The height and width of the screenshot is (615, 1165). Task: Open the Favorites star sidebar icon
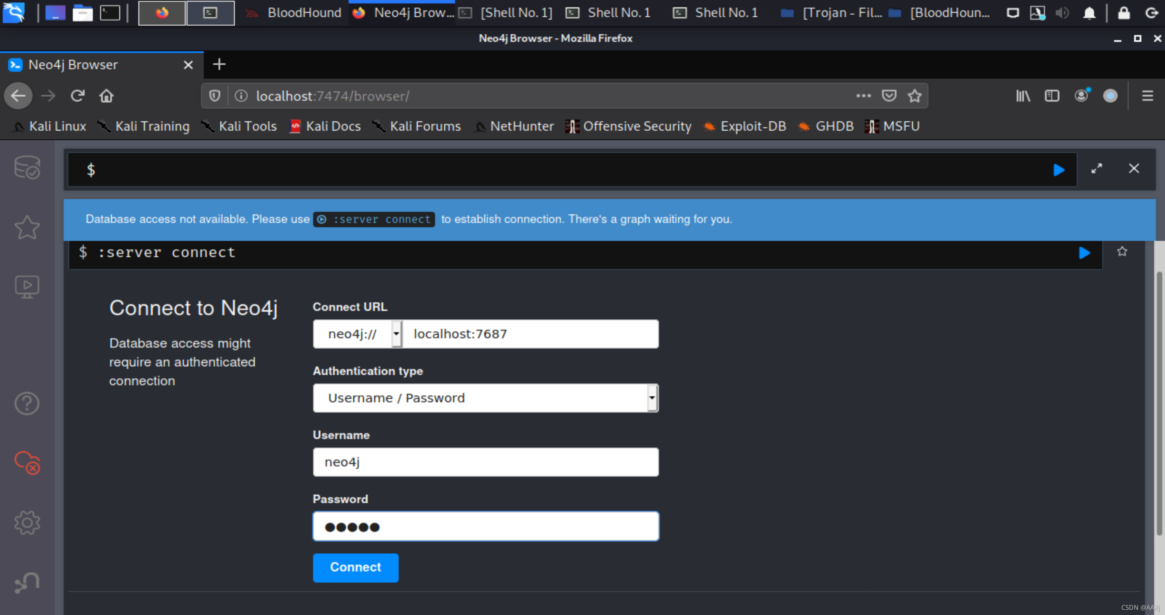coord(27,227)
